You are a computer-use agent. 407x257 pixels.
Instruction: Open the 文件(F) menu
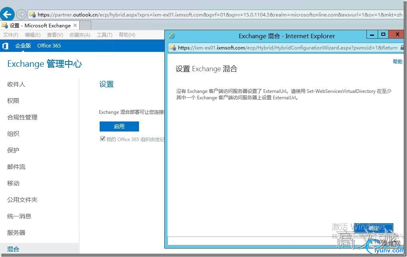pos(10,35)
